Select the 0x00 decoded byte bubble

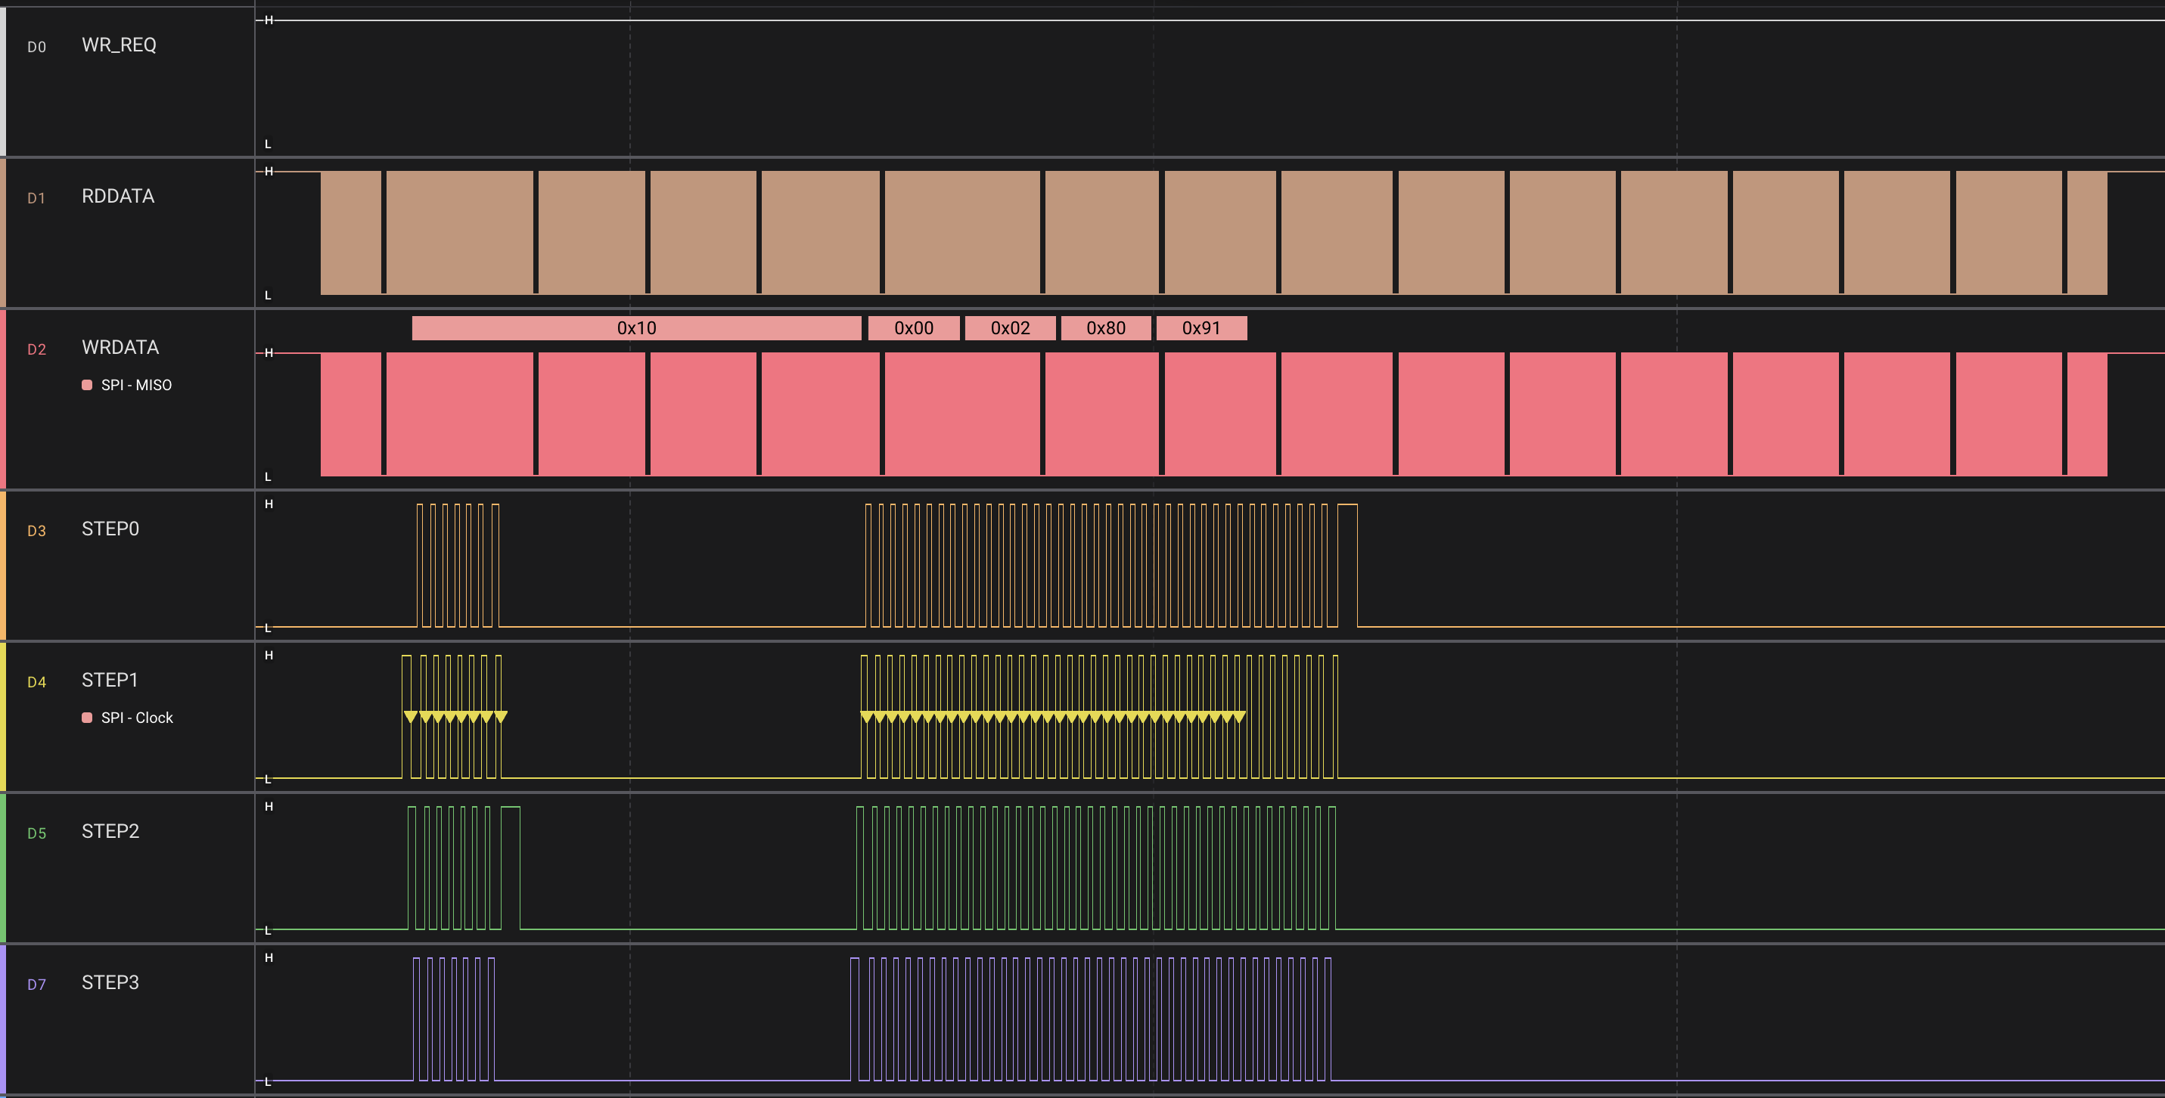914,327
